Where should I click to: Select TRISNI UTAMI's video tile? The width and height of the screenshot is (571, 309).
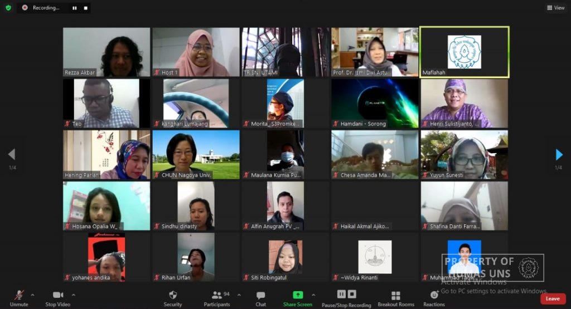click(x=285, y=52)
